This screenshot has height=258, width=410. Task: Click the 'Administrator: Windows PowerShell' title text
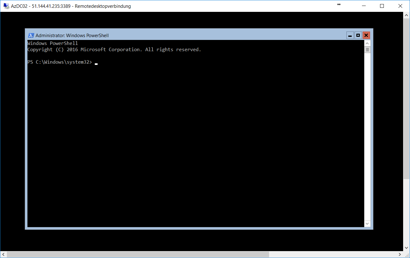72,36
